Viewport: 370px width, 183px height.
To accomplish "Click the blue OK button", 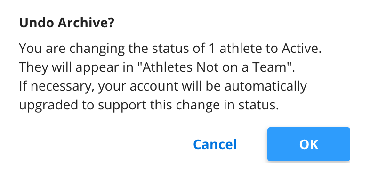I will [x=308, y=144].
